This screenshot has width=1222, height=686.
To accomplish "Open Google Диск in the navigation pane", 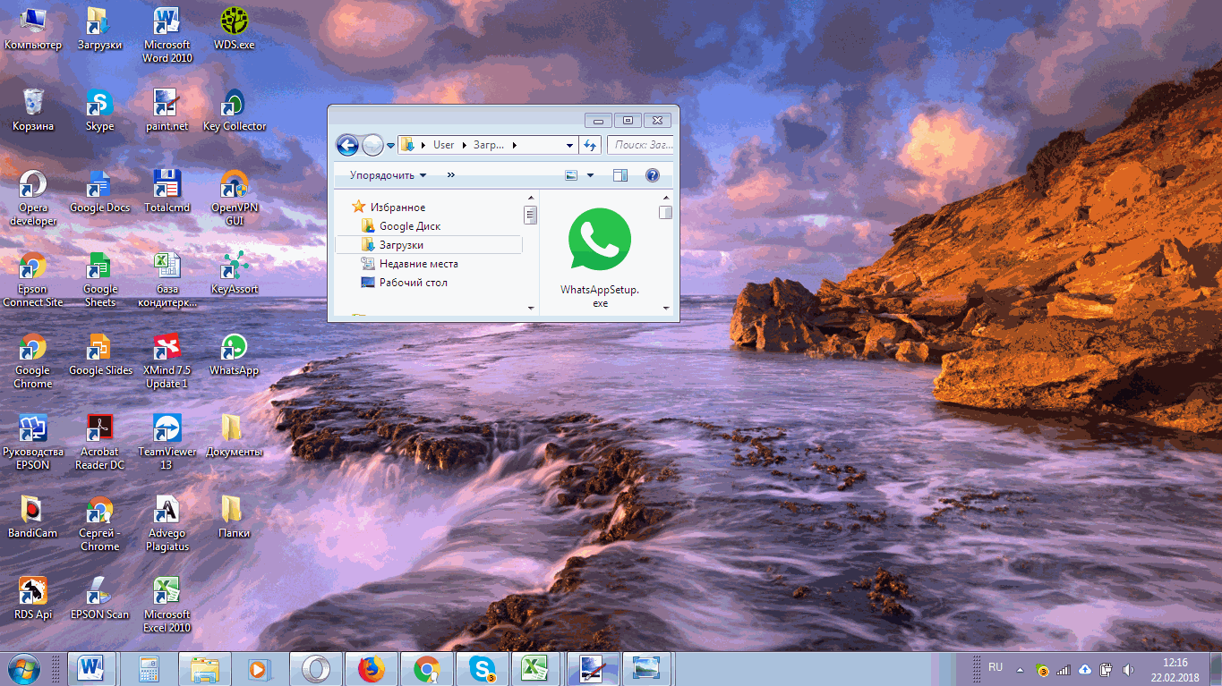I will [x=409, y=226].
